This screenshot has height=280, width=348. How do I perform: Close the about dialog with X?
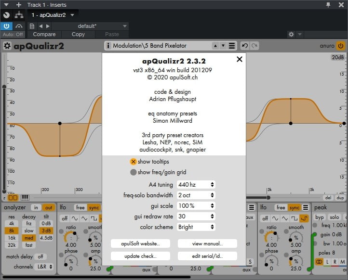(x=240, y=59)
